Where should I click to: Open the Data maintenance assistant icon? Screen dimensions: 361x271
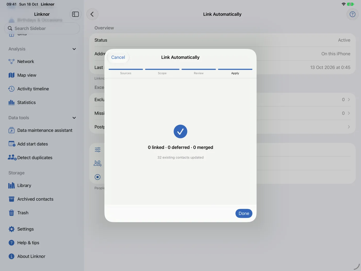tap(11, 130)
